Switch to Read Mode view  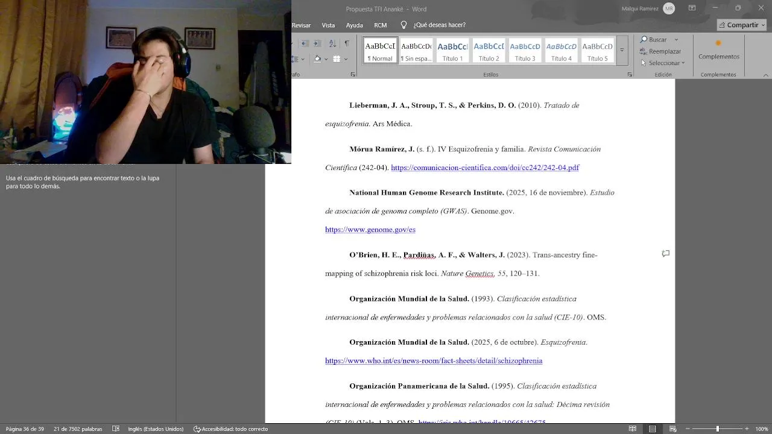633,429
